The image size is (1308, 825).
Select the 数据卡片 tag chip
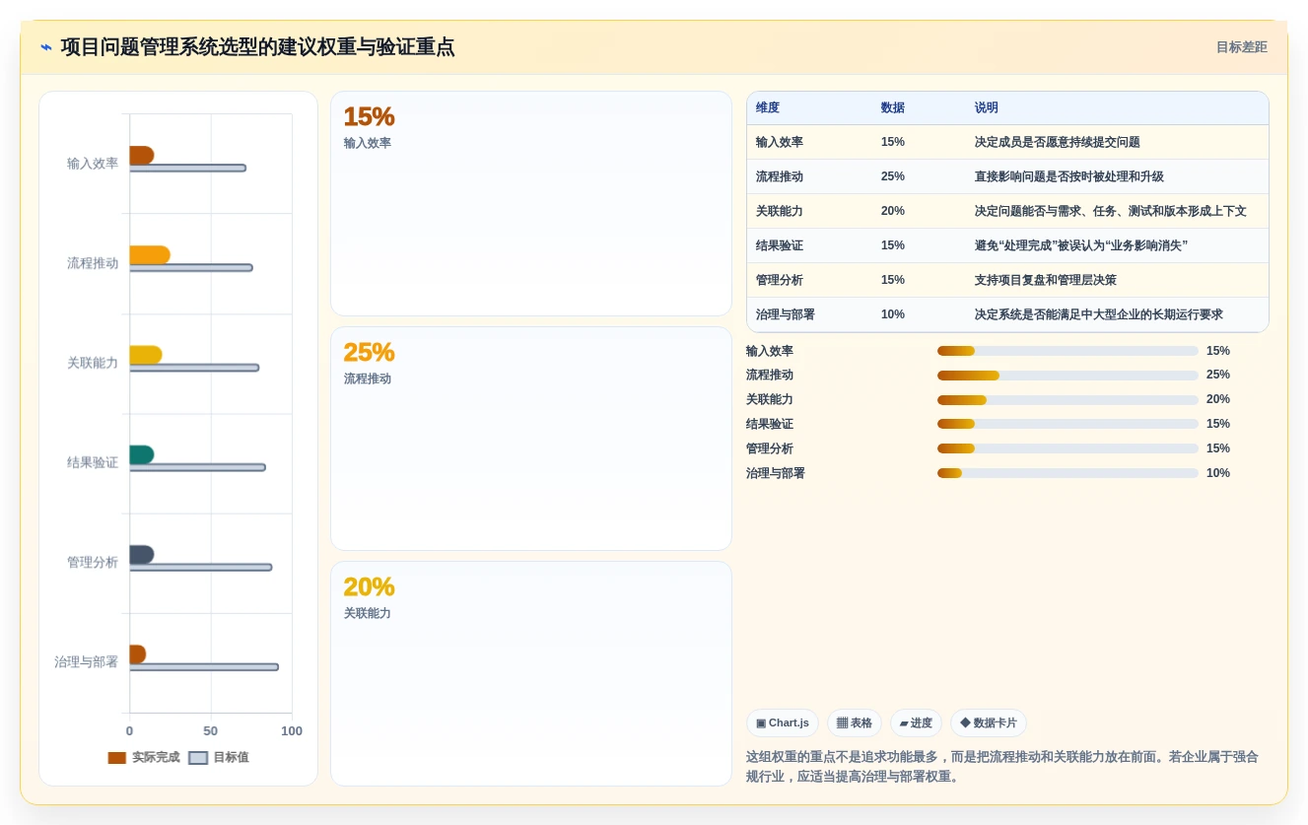[x=989, y=722]
